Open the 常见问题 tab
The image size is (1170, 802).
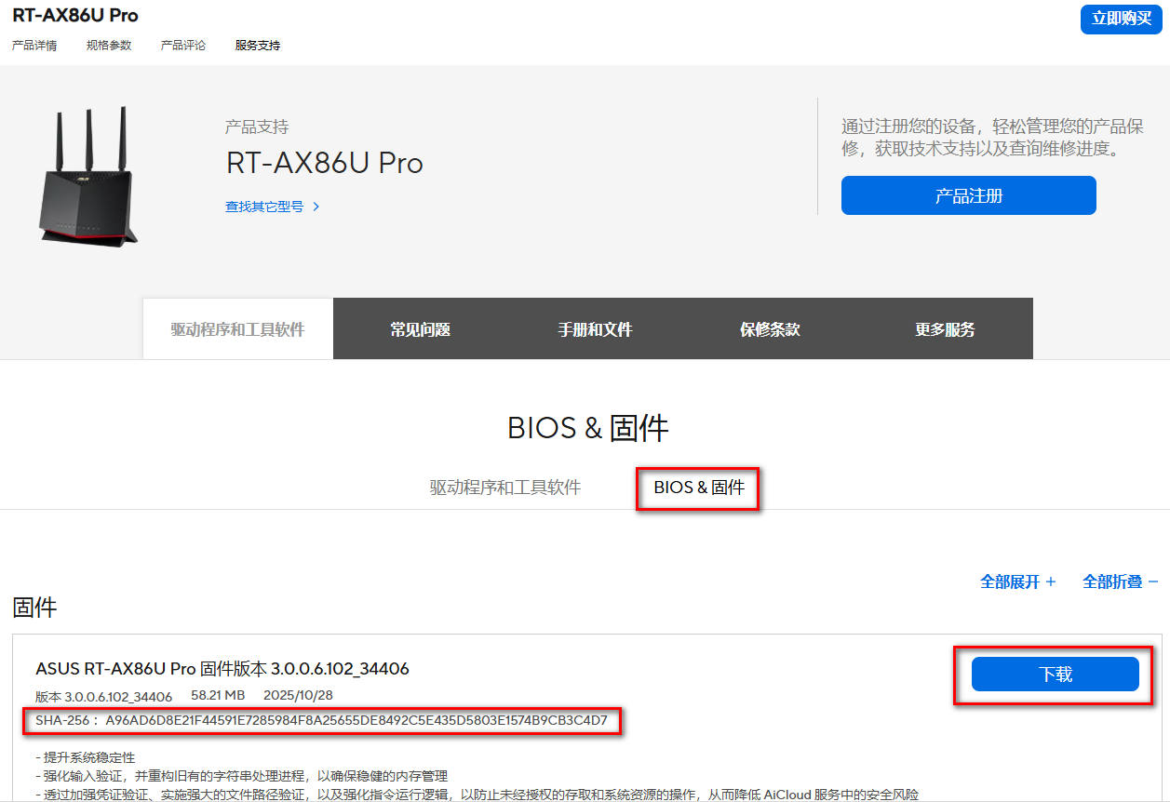[x=421, y=329]
